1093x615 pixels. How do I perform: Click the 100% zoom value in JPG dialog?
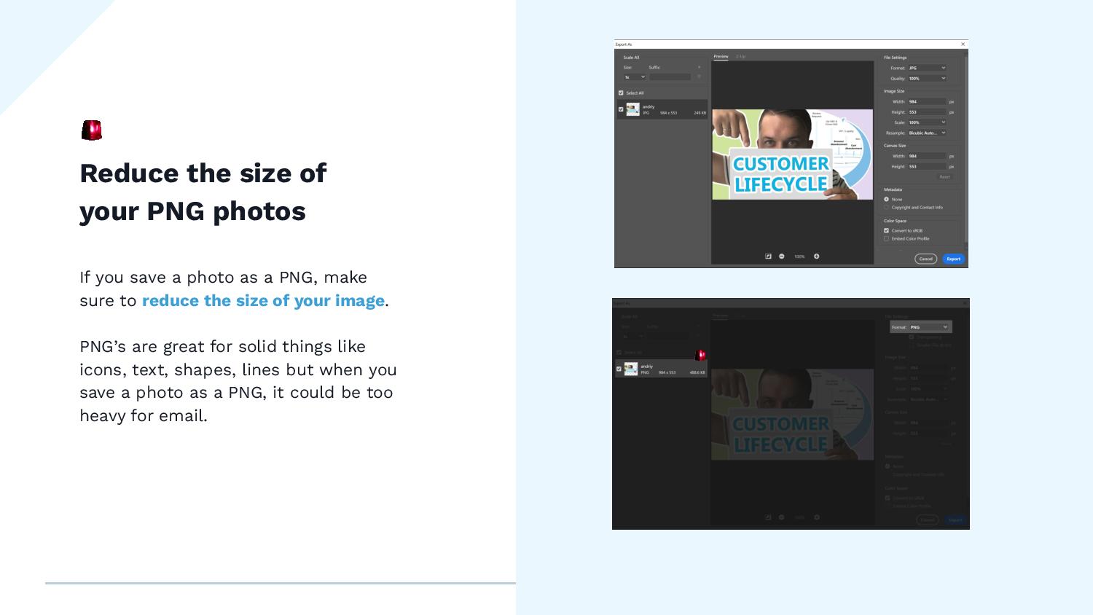[x=799, y=256]
